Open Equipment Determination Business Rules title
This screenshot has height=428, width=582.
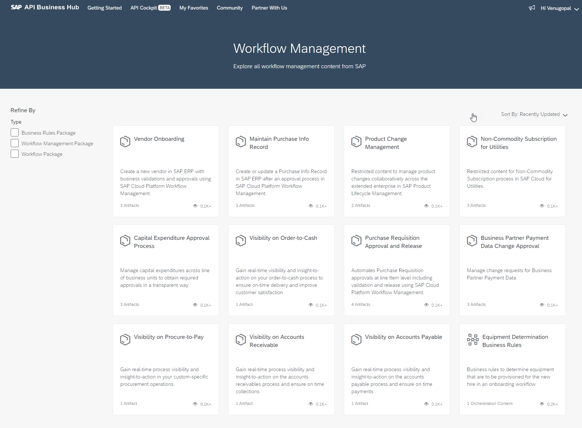pos(515,341)
